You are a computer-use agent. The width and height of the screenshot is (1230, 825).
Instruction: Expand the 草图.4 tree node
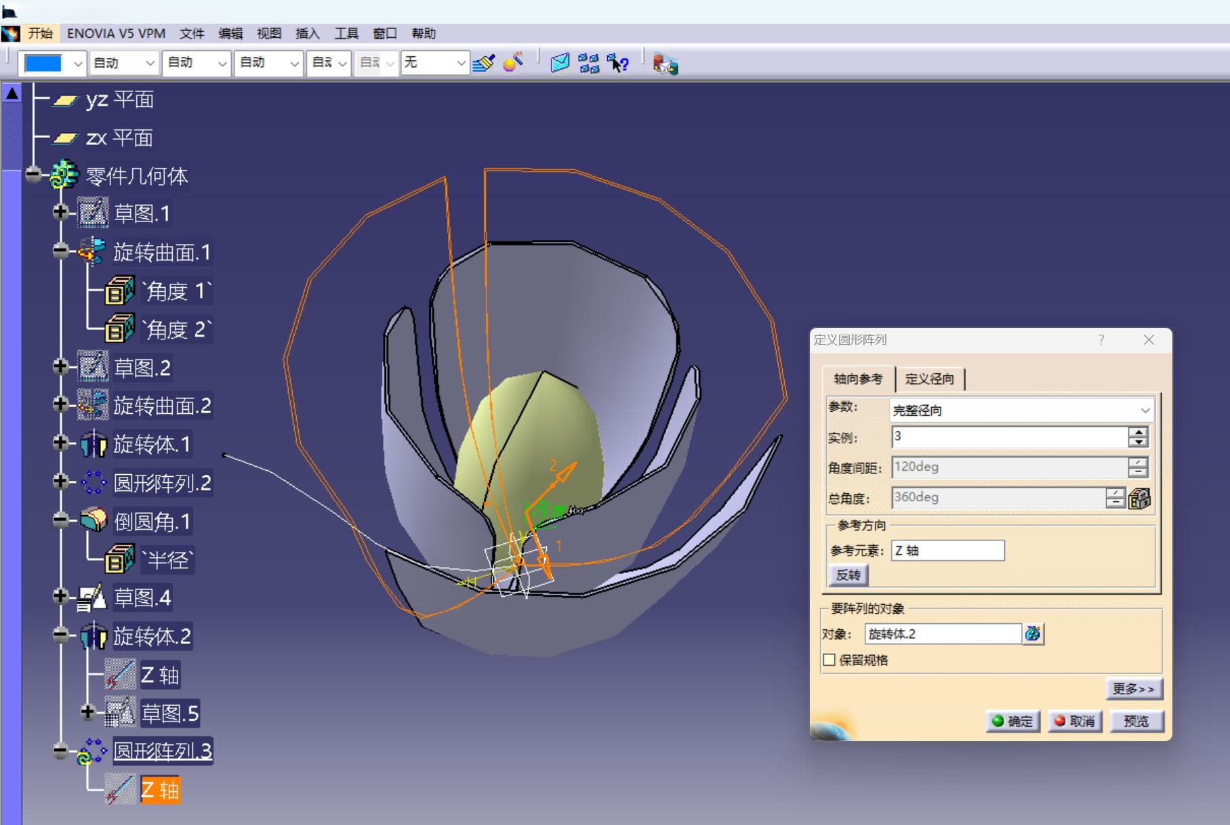pyautogui.click(x=60, y=597)
